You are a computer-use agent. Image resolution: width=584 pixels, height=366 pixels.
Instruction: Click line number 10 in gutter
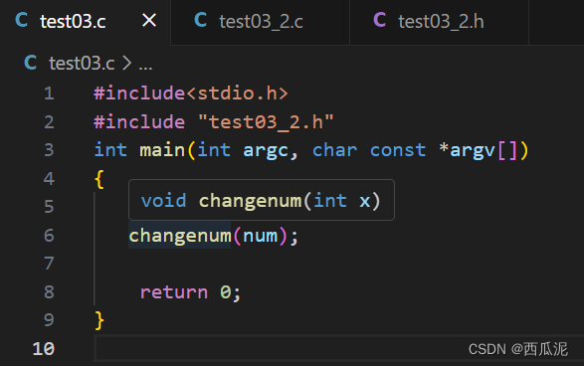[44, 349]
